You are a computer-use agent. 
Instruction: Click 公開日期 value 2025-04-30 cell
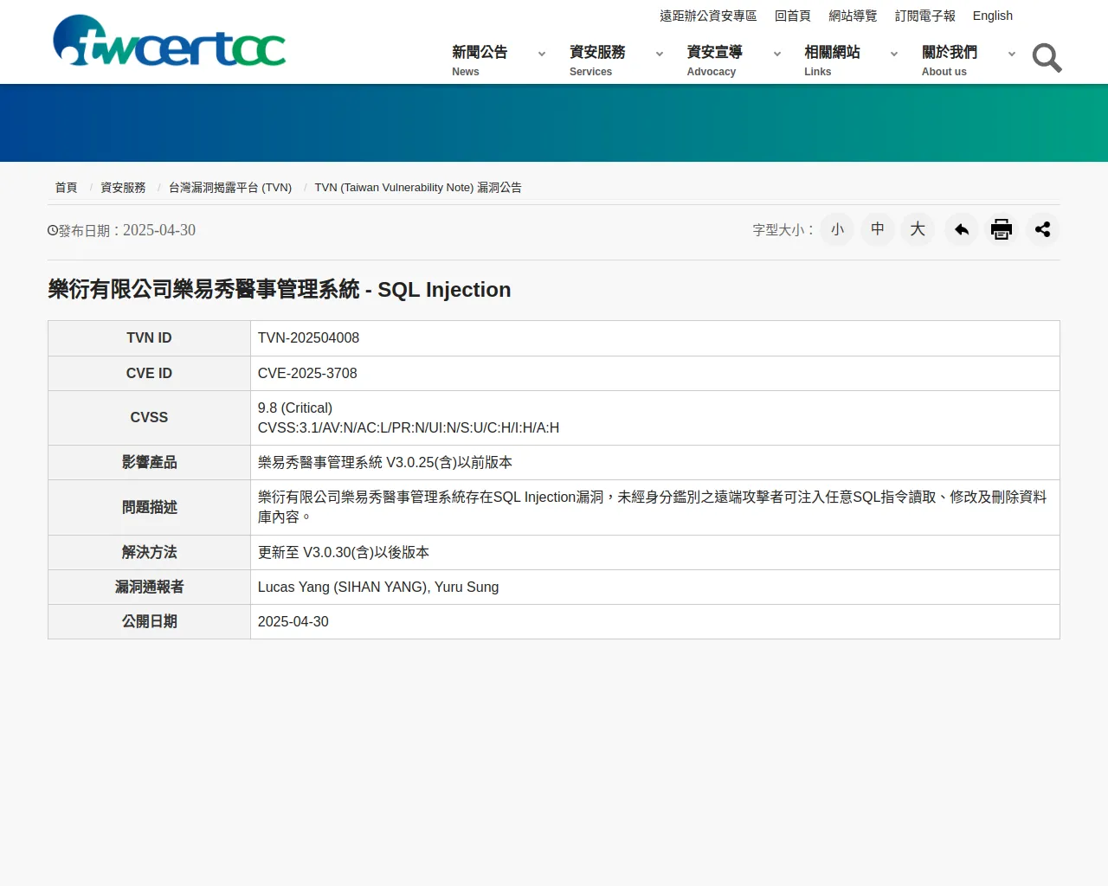pos(654,621)
